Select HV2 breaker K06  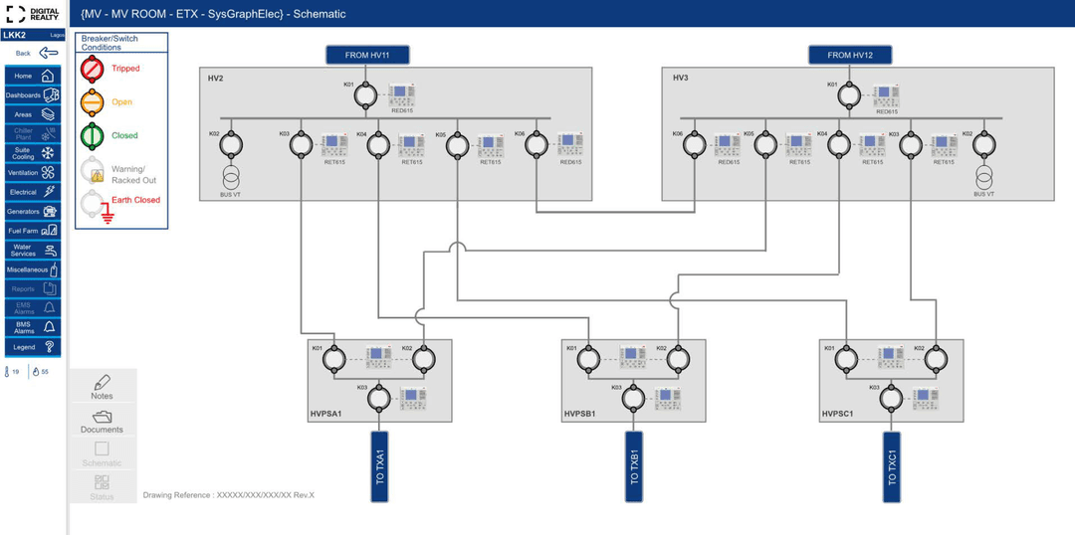(x=537, y=144)
